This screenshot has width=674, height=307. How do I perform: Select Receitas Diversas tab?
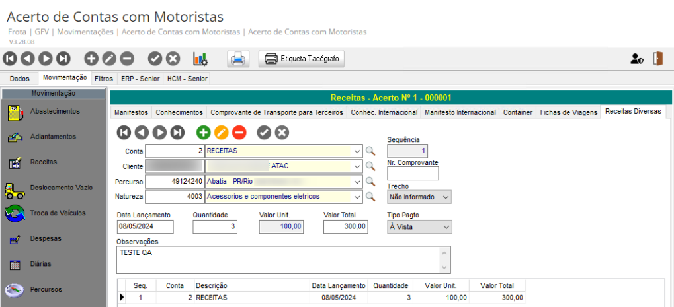point(633,112)
